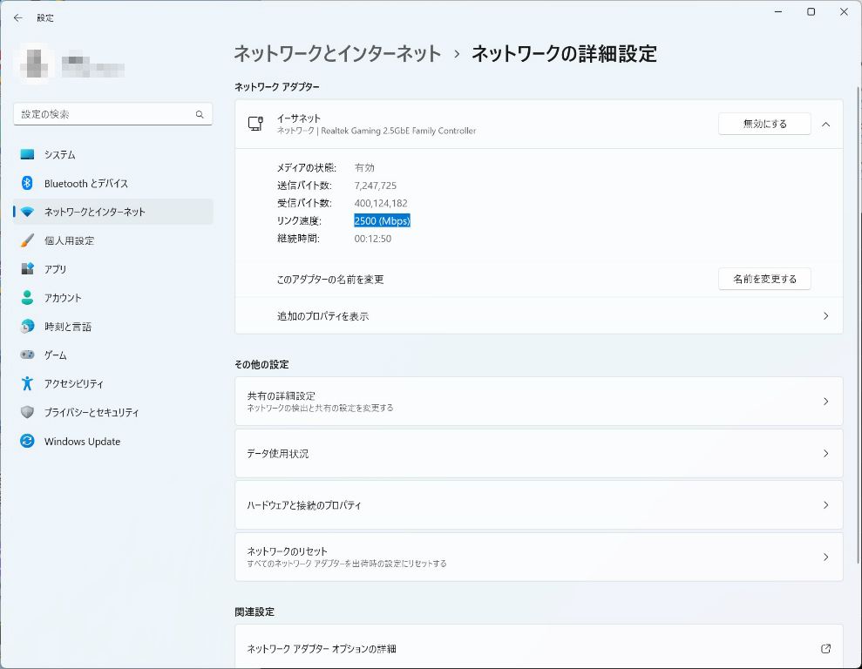Click the 設定の検索 input field
This screenshot has height=669, width=862.
[x=103, y=114]
